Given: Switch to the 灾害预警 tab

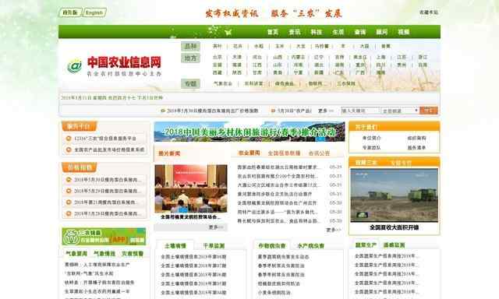Looking at the screenshot, I should point(133,254).
